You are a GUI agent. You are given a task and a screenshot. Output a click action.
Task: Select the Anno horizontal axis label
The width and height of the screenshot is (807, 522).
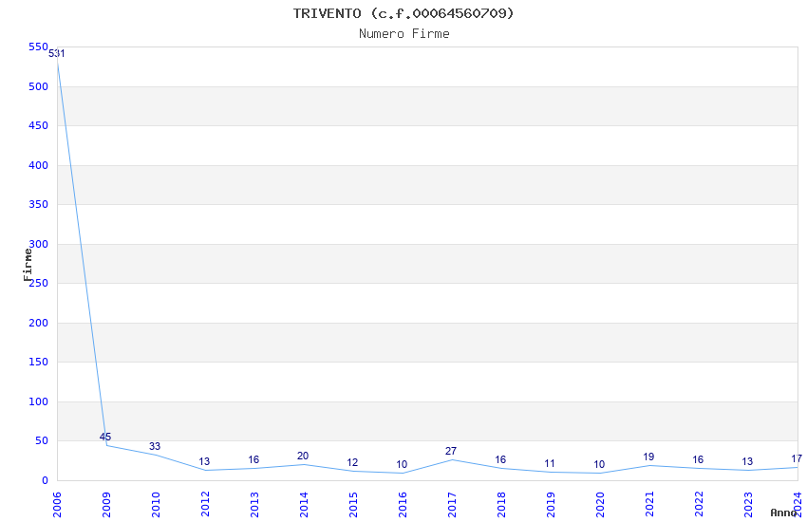pyautogui.click(x=784, y=513)
